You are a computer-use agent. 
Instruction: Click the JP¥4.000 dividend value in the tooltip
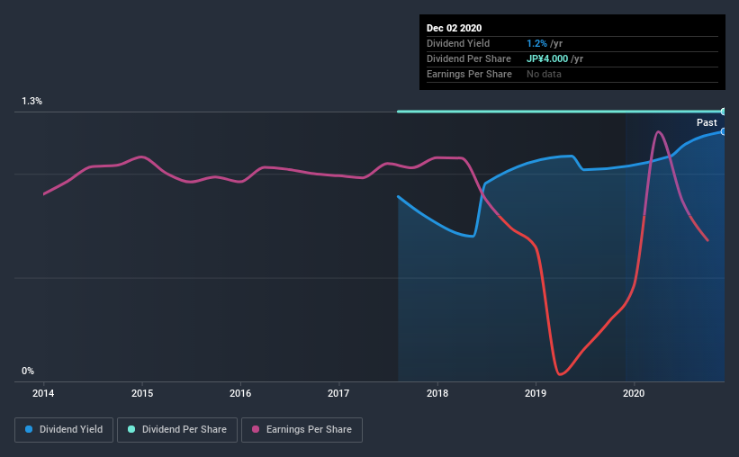(x=547, y=58)
